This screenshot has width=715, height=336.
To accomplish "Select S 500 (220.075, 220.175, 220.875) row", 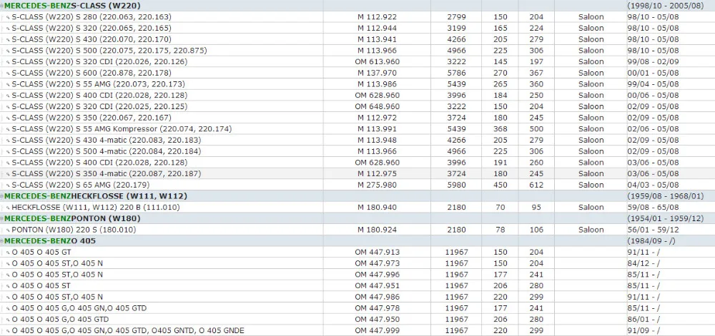I will [x=357, y=51].
